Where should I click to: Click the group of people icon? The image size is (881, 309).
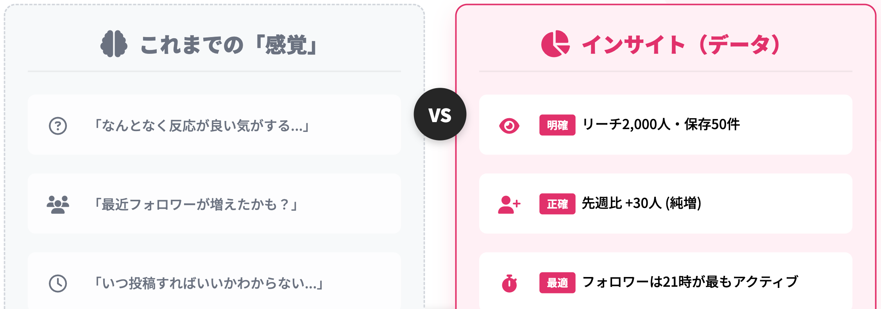pyautogui.click(x=58, y=204)
